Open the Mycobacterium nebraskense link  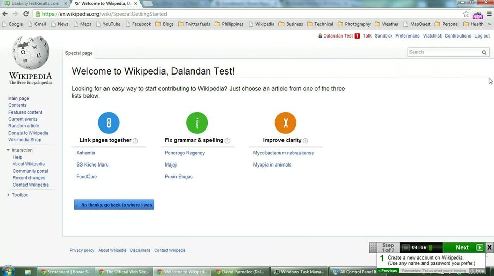[x=283, y=153]
